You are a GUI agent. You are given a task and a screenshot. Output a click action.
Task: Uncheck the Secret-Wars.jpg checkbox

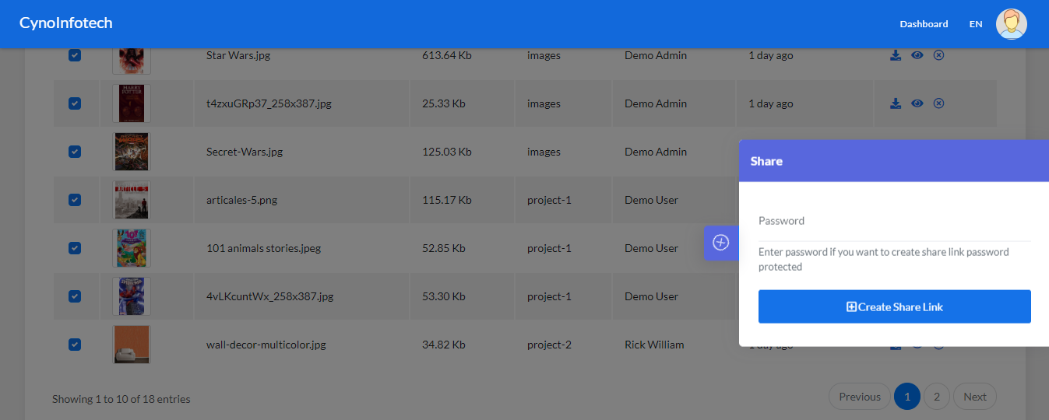(x=75, y=152)
